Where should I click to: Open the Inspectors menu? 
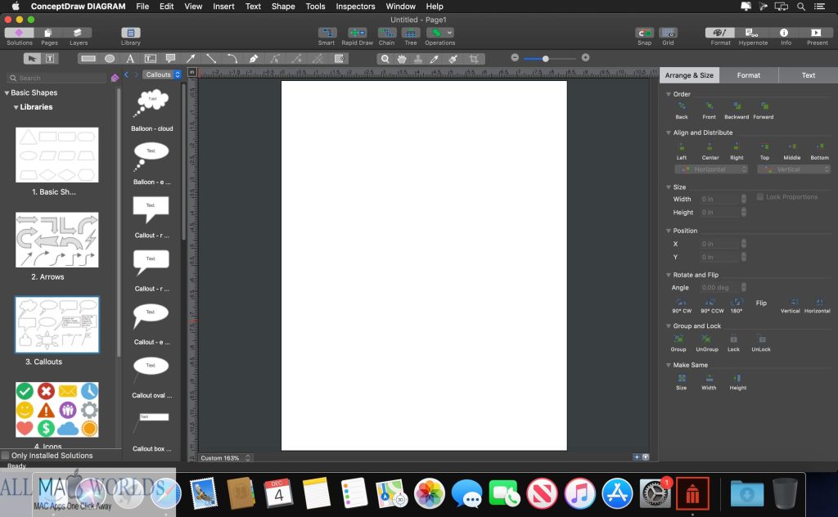tap(355, 7)
